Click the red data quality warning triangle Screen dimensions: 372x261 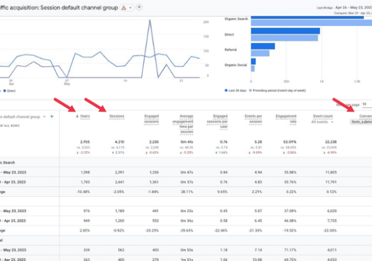pos(123,8)
